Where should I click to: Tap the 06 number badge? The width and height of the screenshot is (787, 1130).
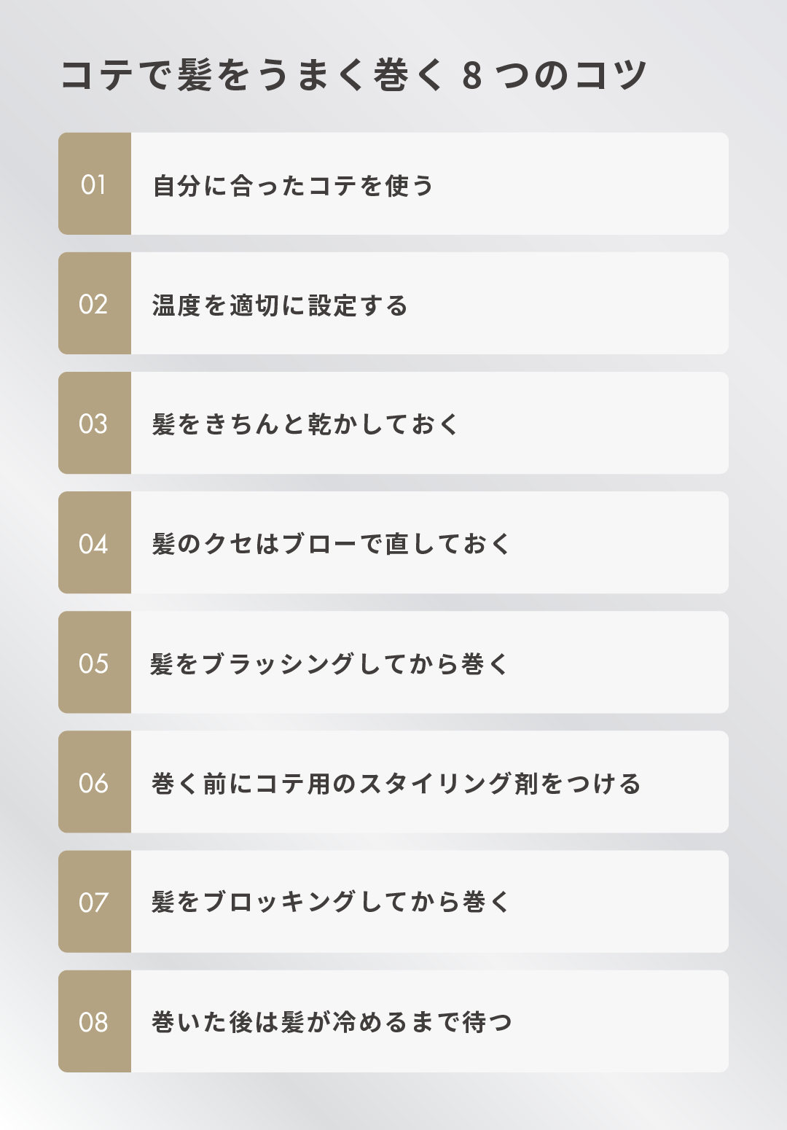[x=95, y=782]
